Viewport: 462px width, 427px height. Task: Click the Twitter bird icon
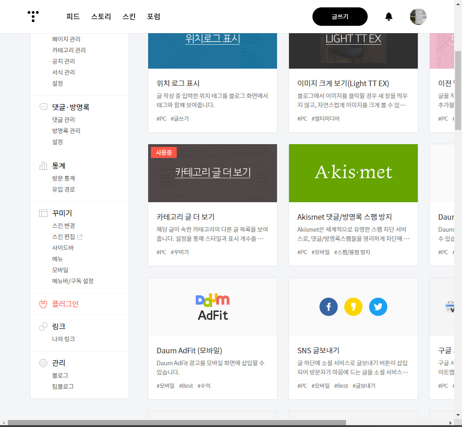378,307
